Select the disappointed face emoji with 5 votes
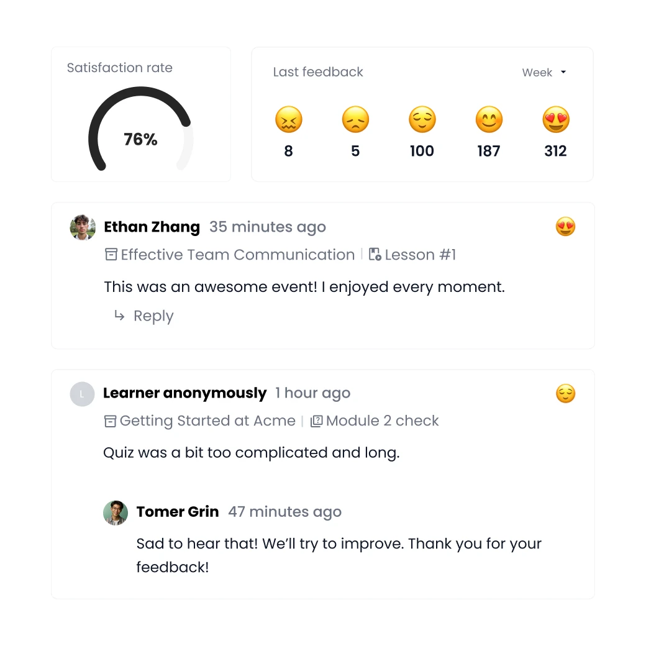The width and height of the screenshot is (646, 646). tap(355, 119)
